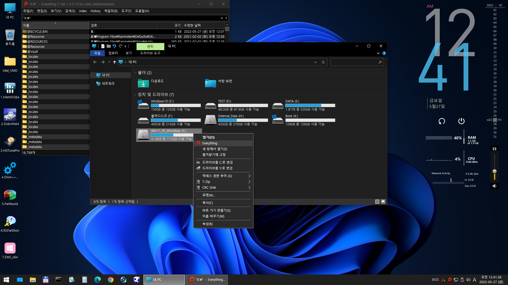The width and height of the screenshot is (508, 285).
Task: Open the 책갈피(B) menu in Everything
Action: tap(111, 11)
